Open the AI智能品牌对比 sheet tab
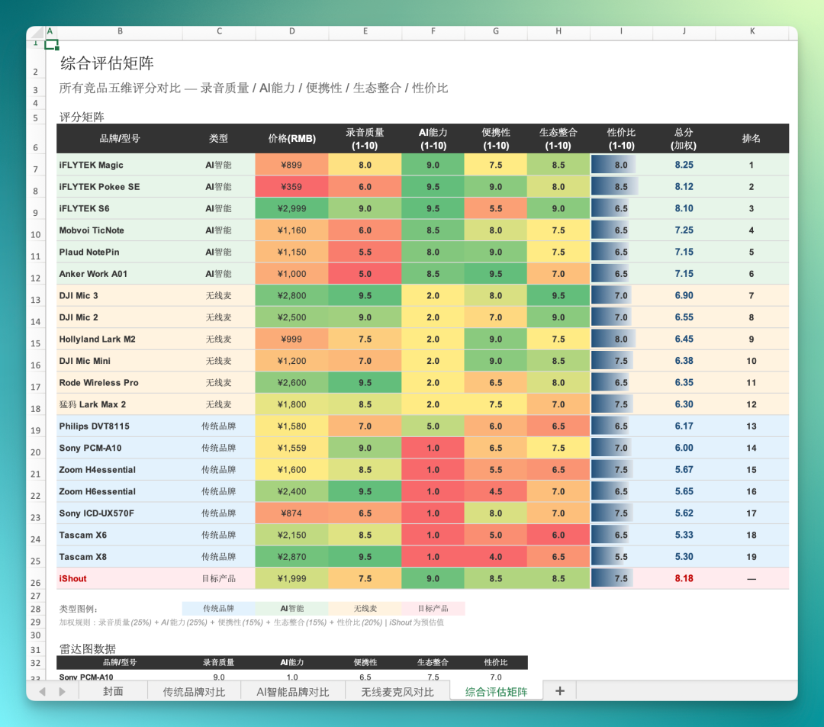Viewport: 824px width, 727px height. coord(293,691)
